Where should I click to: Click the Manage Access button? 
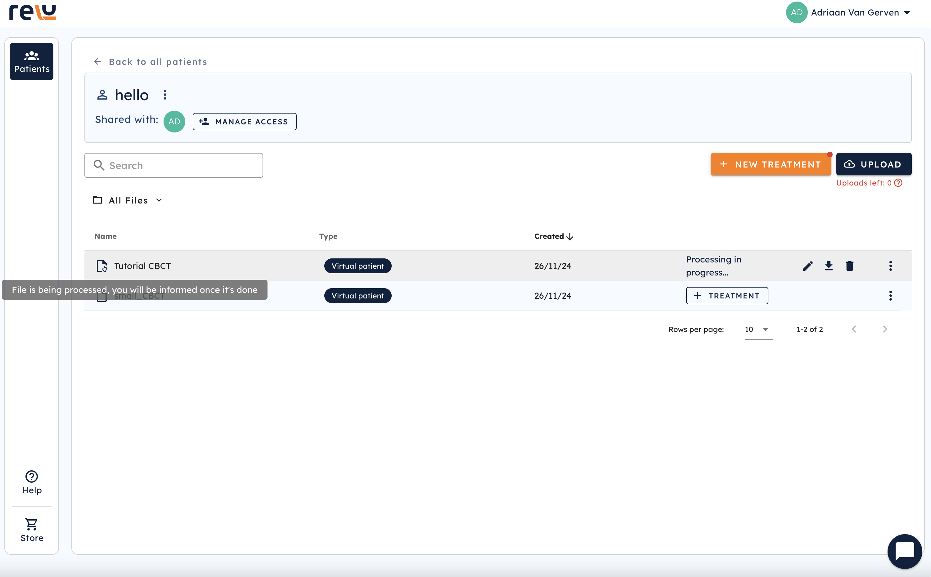point(244,121)
